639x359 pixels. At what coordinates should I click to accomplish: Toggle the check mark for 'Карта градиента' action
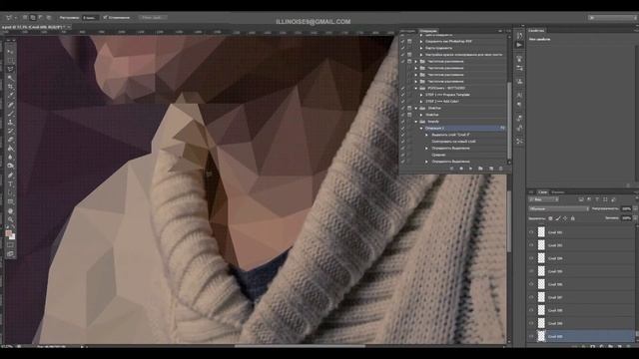click(x=402, y=48)
